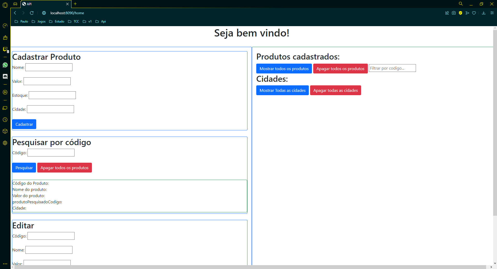Open the Easy Setup menu icon

[492, 13]
